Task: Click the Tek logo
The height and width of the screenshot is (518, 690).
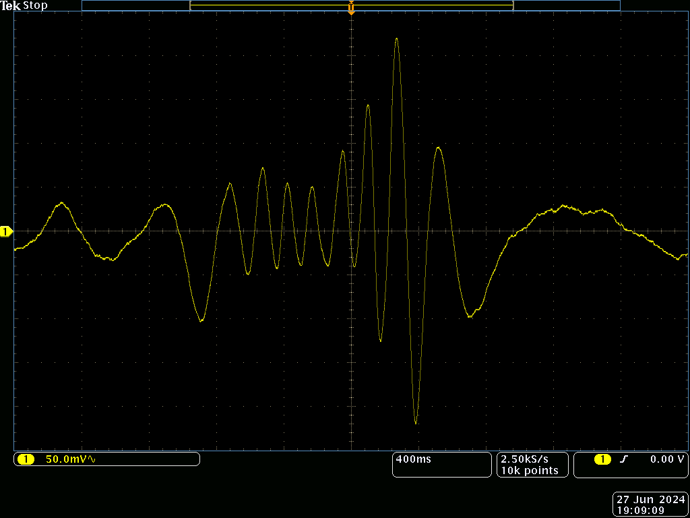Action: coord(11,5)
